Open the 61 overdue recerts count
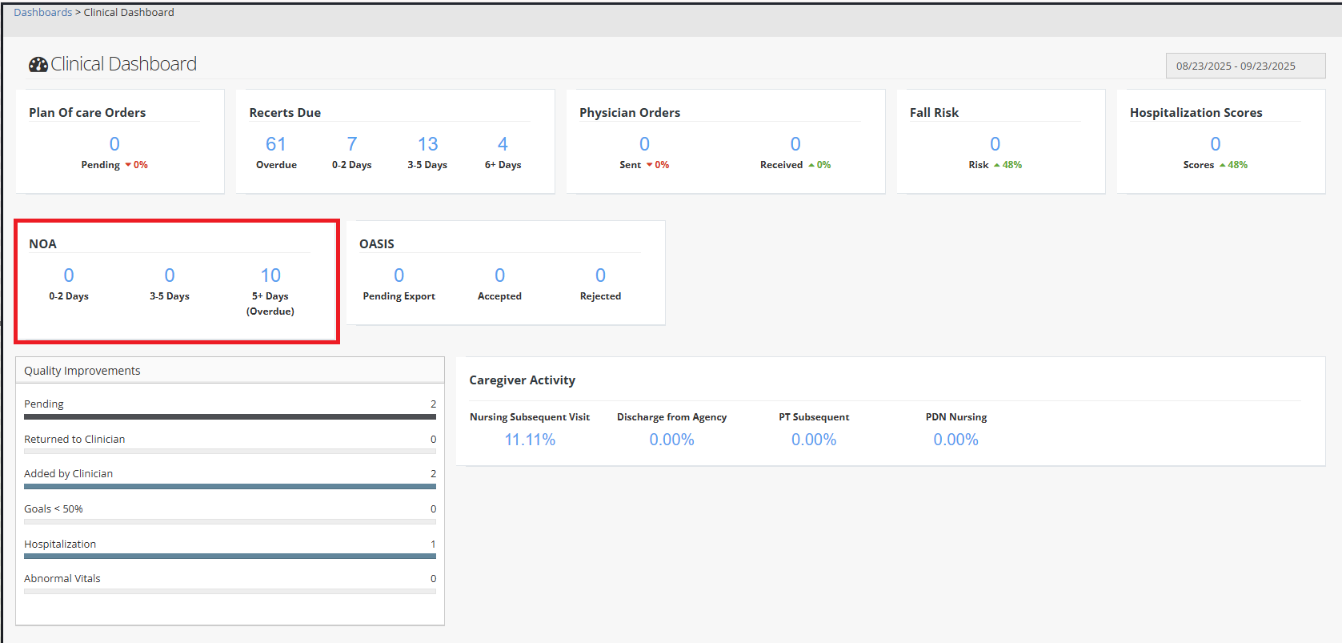The width and height of the screenshot is (1342, 643). tap(275, 144)
